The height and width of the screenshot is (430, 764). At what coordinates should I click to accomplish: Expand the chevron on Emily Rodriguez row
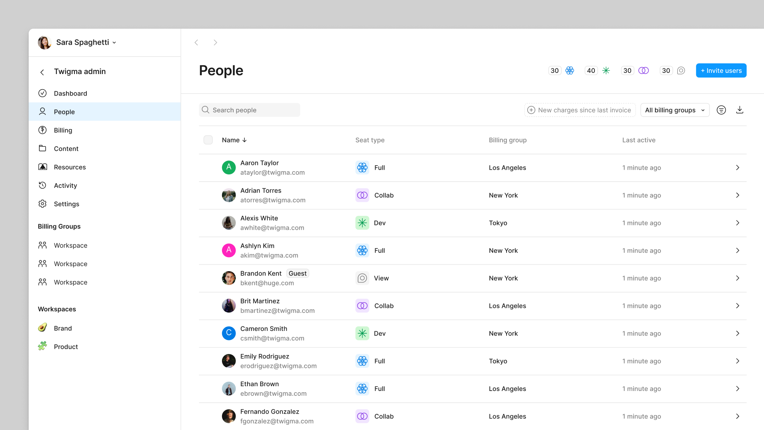click(x=737, y=361)
